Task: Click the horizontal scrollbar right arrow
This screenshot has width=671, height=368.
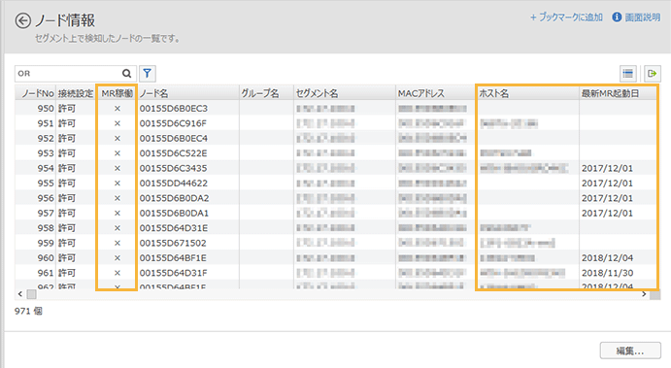Action: tap(644, 294)
